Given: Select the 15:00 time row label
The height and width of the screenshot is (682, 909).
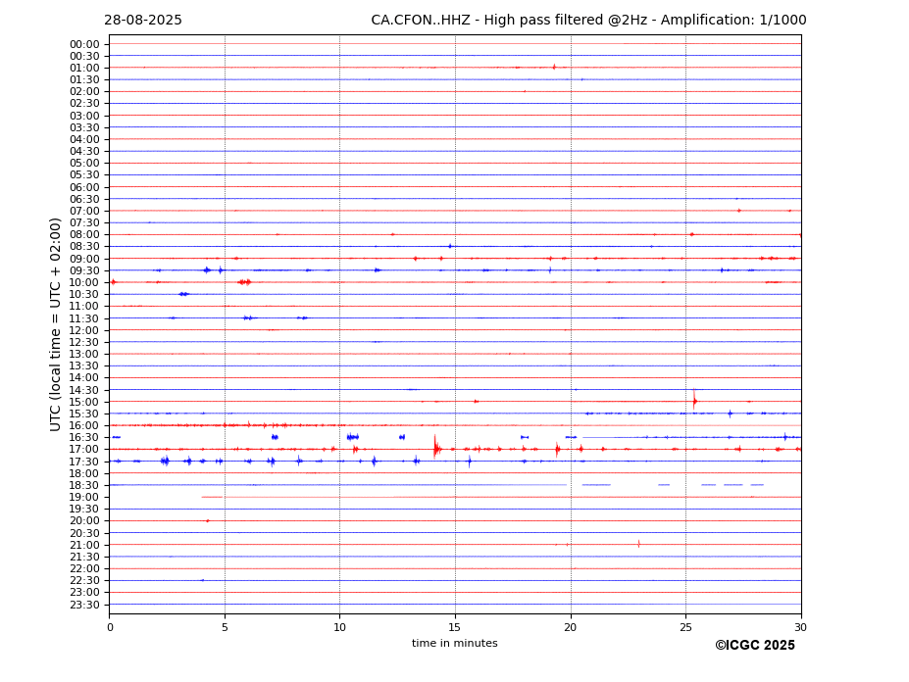Looking at the screenshot, I should tap(84, 402).
